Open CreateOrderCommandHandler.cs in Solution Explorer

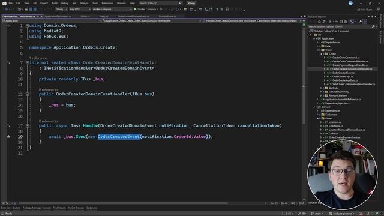pyautogui.click(x=350, y=61)
